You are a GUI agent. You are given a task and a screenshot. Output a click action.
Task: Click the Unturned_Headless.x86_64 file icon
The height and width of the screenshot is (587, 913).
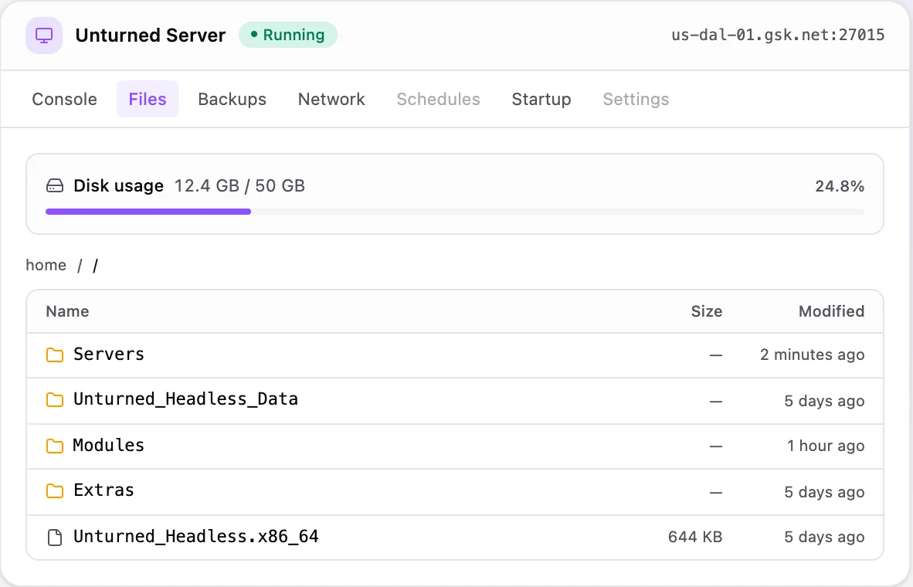click(55, 537)
